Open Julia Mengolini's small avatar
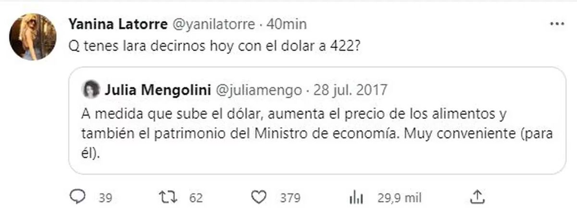This screenshot has height=211, width=577. 91,89
